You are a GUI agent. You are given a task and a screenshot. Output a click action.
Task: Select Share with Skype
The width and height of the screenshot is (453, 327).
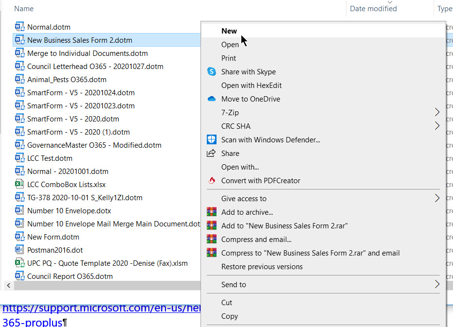tap(323, 71)
